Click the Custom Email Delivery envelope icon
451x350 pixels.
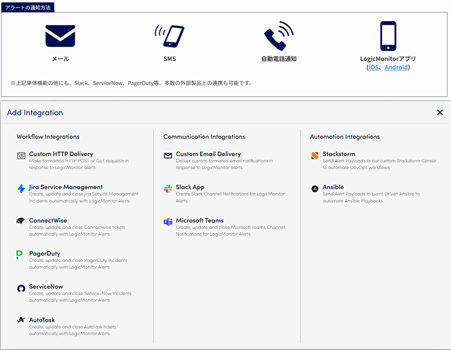click(168, 156)
